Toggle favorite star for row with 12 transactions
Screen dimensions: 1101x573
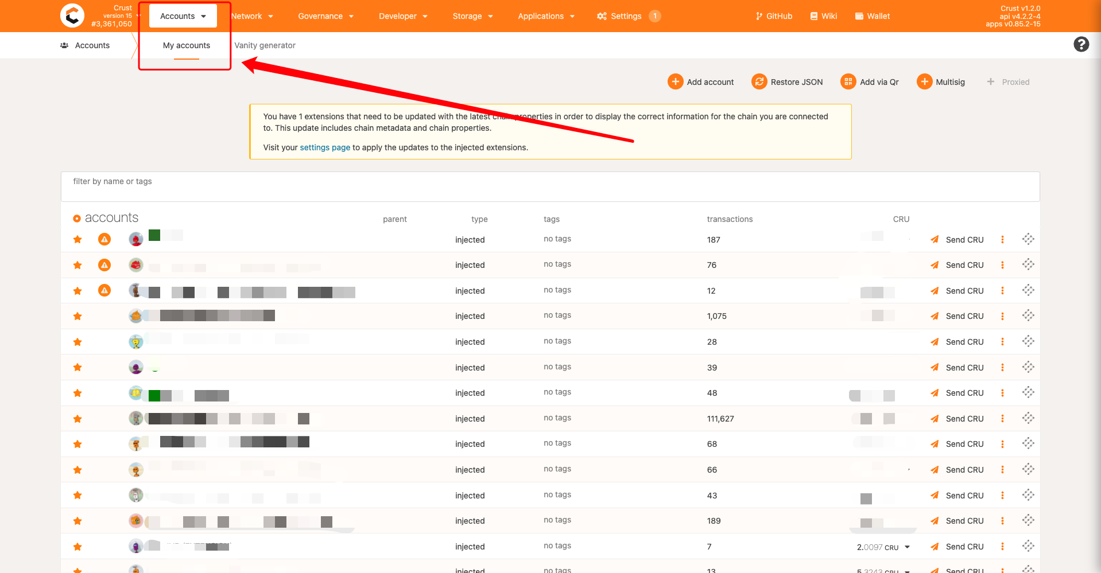[x=77, y=291]
